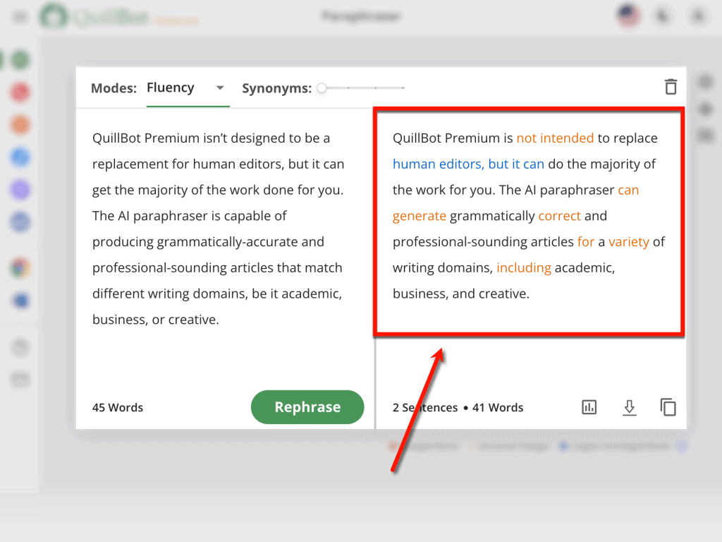The image size is (722, 542).
Task: Click the user account icon
Action: tap(698, 16)
